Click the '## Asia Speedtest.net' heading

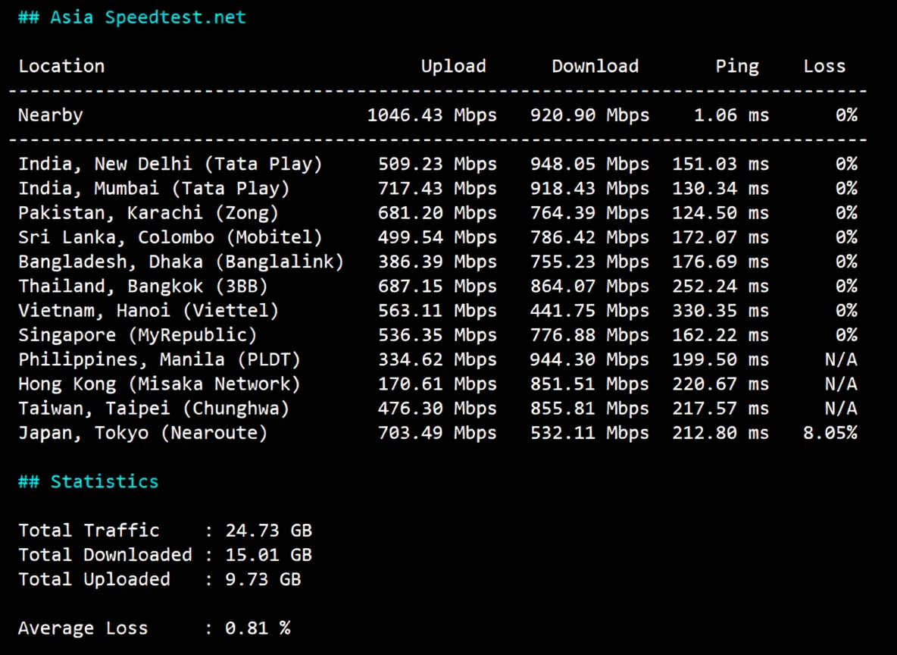[132, 17]
